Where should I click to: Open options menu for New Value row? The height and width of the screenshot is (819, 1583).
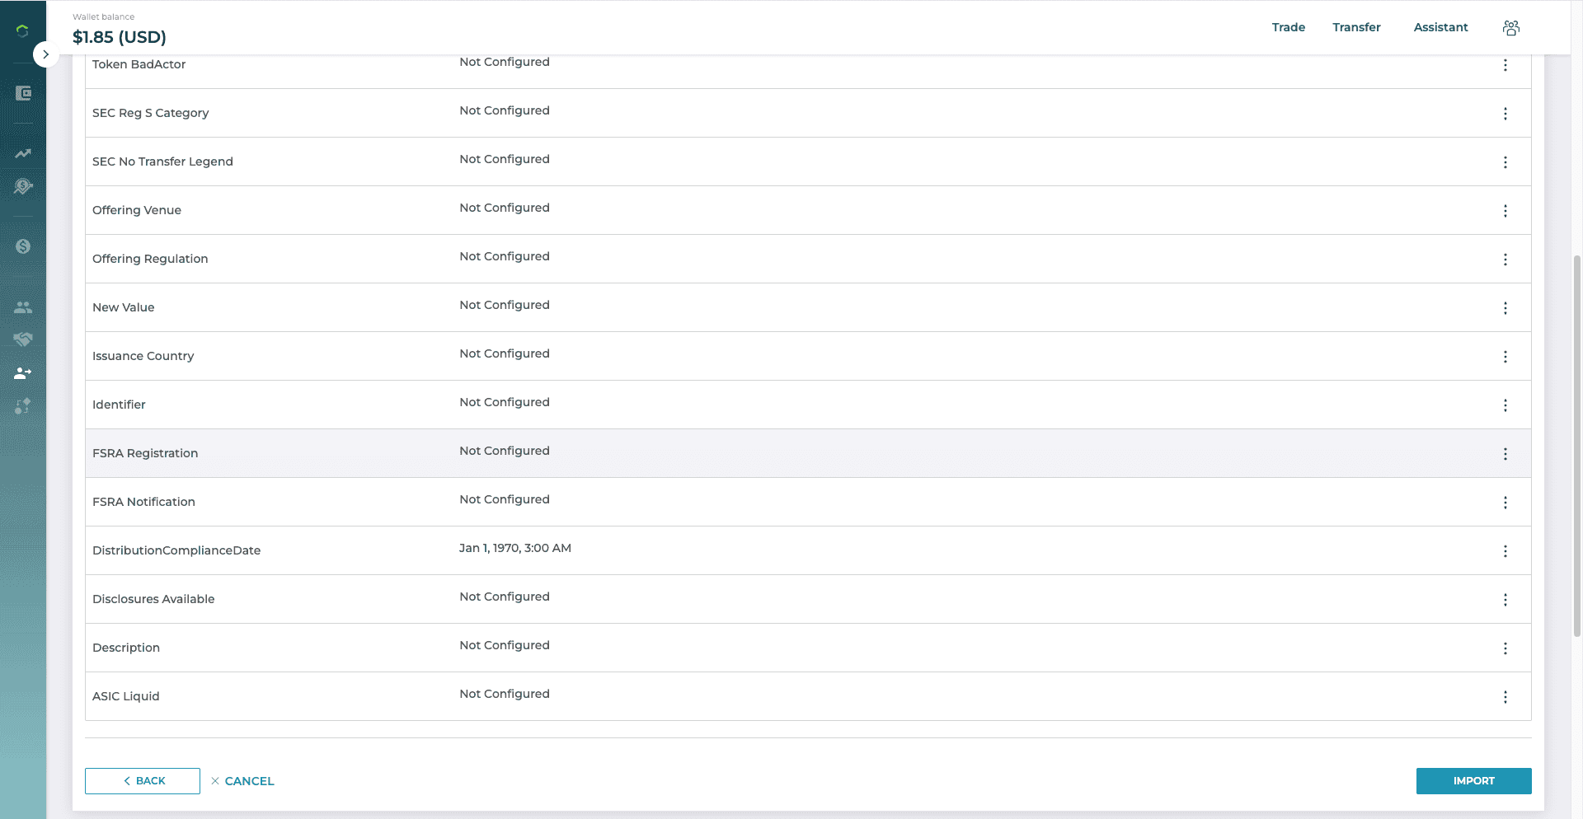coord(1505,308)
